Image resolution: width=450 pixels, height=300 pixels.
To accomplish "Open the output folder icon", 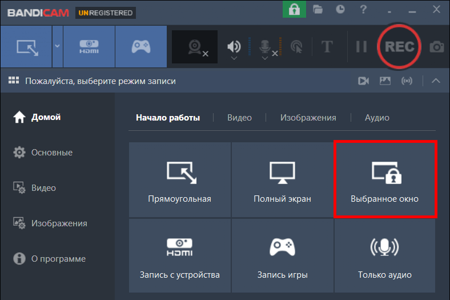I will (318, 10).
